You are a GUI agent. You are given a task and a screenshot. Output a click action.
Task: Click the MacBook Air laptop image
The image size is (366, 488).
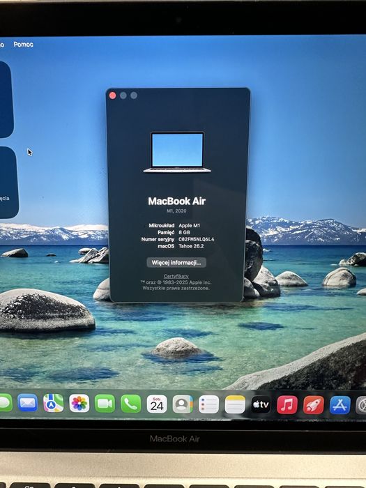coord(177,152)
